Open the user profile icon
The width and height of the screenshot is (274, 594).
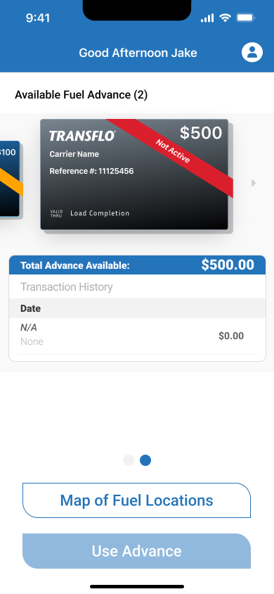coord(252,52)
